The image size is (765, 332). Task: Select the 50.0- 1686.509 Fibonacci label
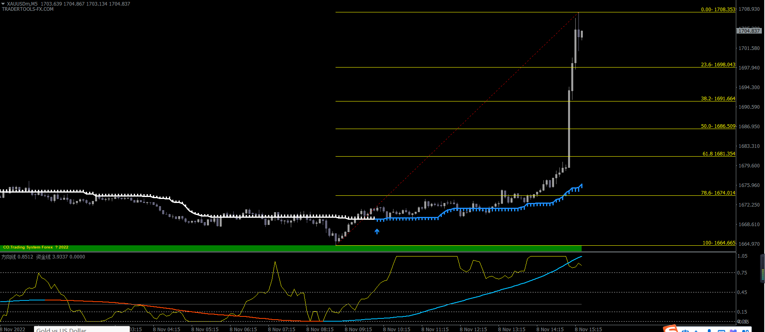pos(718,126)
